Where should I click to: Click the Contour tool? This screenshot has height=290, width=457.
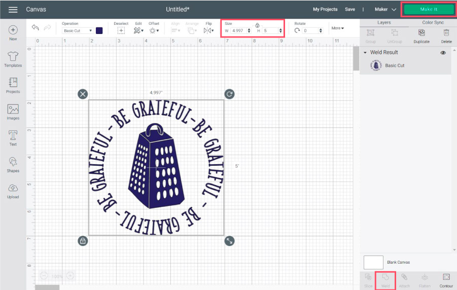(x=446, y=279)
